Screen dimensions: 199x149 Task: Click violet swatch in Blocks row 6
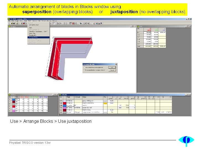tap(14, 111)
